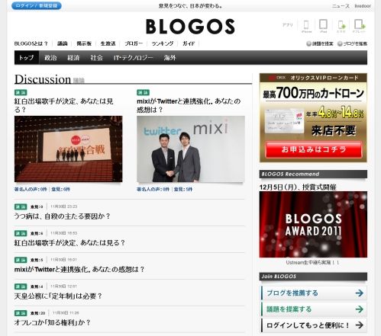
Task: Click 意見 count under the mixi photo
Action: 183,189
